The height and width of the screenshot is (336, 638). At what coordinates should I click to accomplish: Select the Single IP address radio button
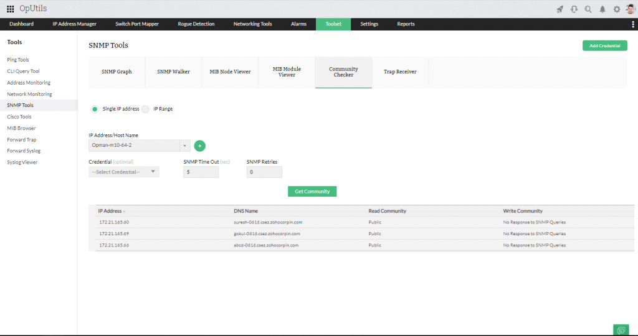(x=95, y=109)
